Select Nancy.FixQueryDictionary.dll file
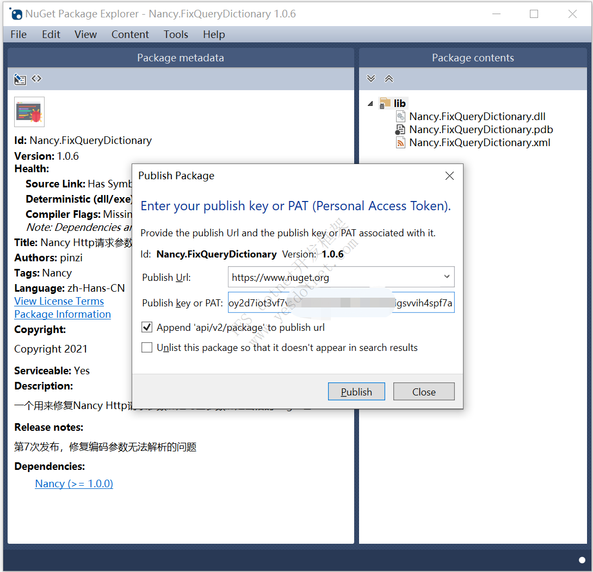The image size is (593, 572). 477,116
